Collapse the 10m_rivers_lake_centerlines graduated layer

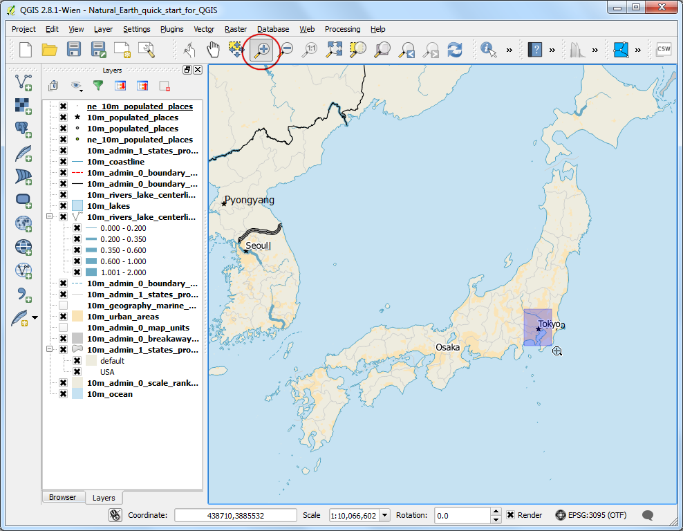tap(49, 216)
